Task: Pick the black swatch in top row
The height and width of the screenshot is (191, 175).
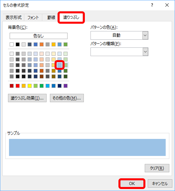Action: point(18,44)
